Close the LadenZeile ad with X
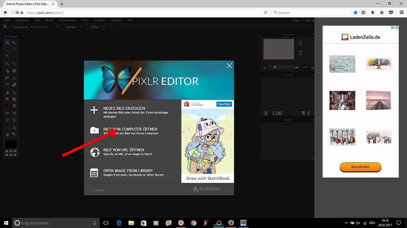 click(397, 27)
